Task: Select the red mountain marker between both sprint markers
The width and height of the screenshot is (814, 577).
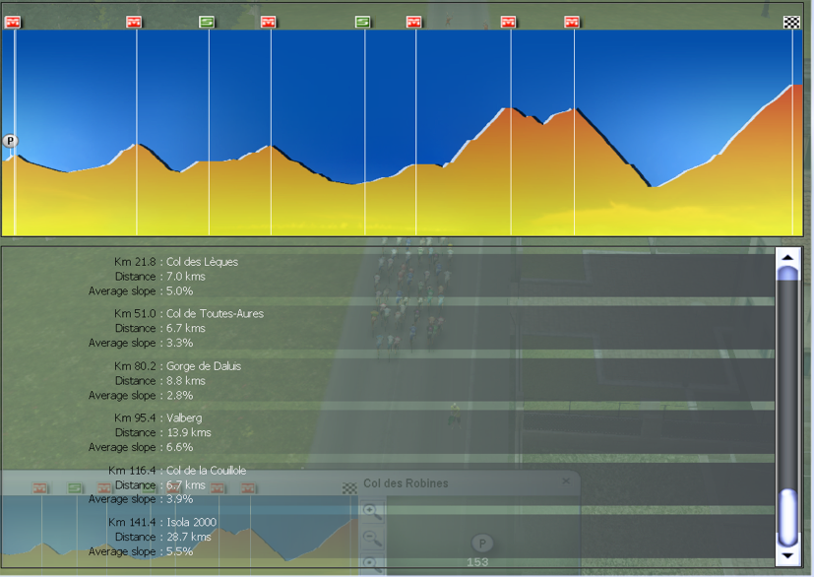Action: (x=269, y=22)
